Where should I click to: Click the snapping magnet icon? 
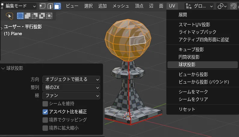point(233,6)
